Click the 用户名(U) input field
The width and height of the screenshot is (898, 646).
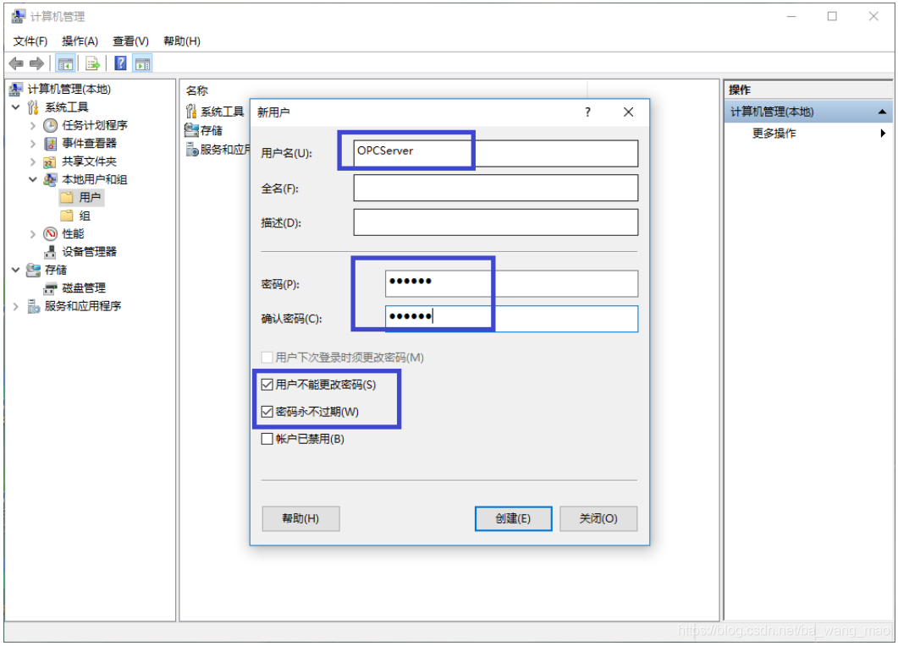click(x=495, y=153)
